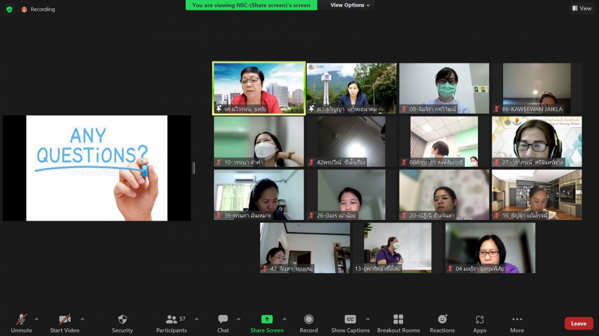Image resolution: width=599 pixels, height=336 pixels.
Task: Start recording with the Record icon
Action: 308,320
